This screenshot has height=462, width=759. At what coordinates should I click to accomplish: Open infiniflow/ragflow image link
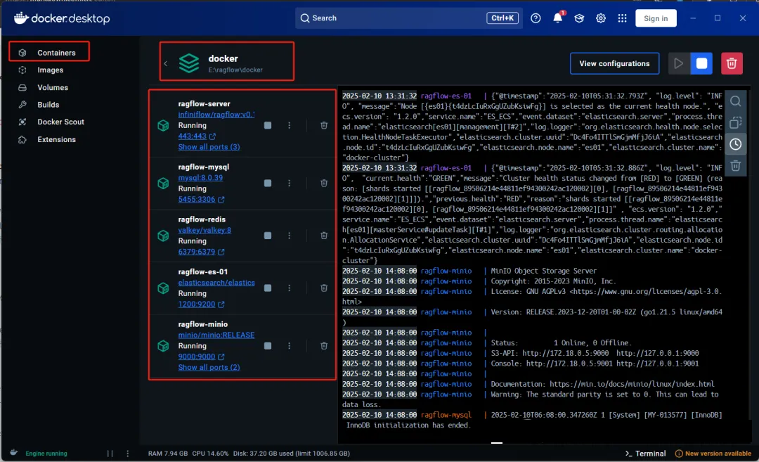click(x=216, y=115)
